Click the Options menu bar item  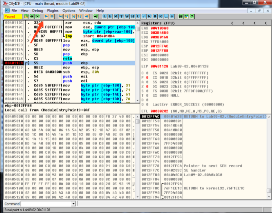coord(69,10)
